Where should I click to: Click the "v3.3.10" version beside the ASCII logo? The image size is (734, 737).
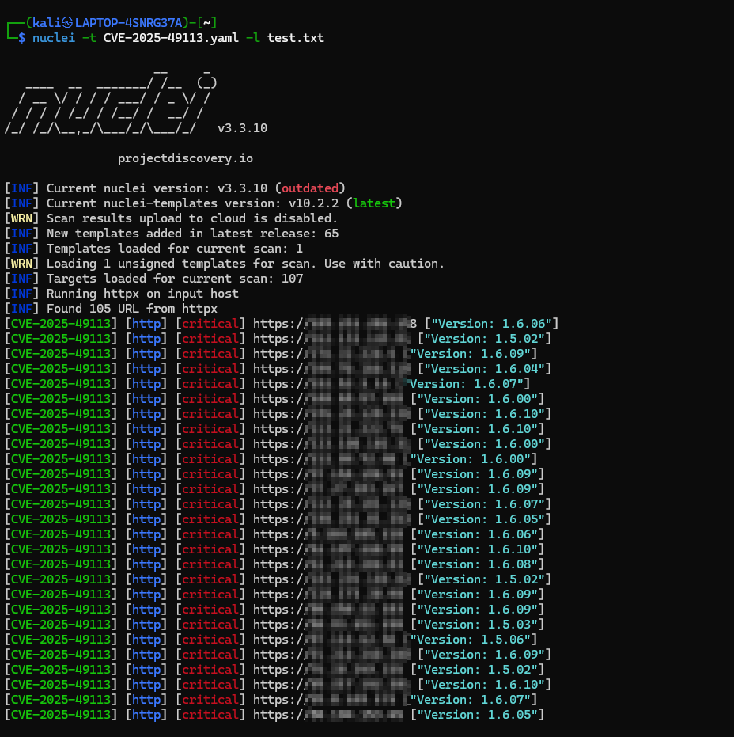coord(242,128)
